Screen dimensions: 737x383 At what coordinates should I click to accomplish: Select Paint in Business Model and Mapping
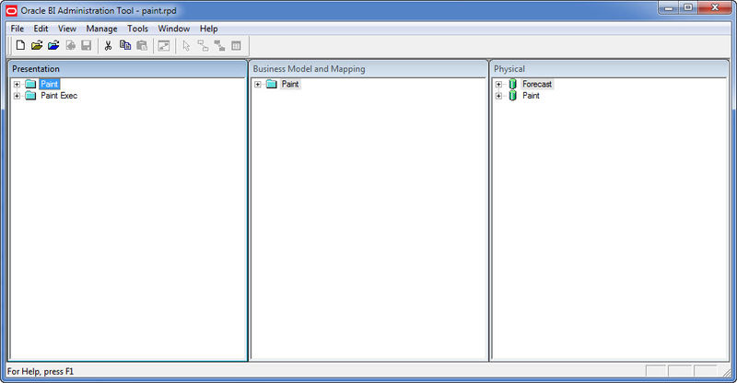pyautogui.click(x=290, y=84)
